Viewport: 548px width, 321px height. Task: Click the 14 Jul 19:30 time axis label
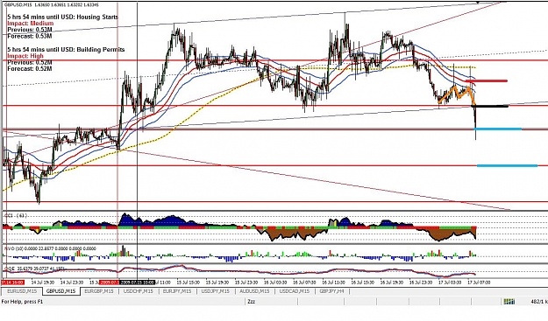pos(43,283)
